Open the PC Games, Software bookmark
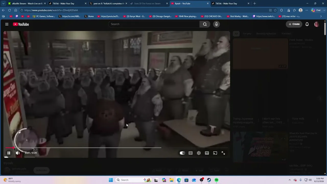Image resolution: width=327 pixels, height=184 pixels. 44,16
